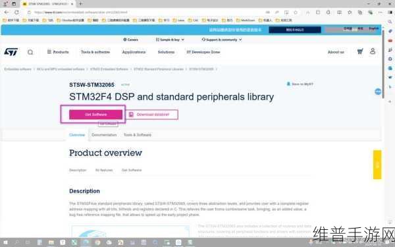Open Edge browser icon on taskbar
Image resolution: width=395 pixels, height=247 pixels.
tap(86, 242)
